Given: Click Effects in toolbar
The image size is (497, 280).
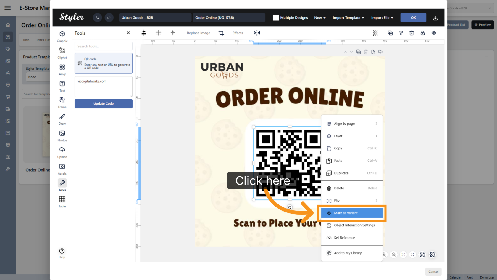Looking at the screenshot, I should (x=238, y=33).
